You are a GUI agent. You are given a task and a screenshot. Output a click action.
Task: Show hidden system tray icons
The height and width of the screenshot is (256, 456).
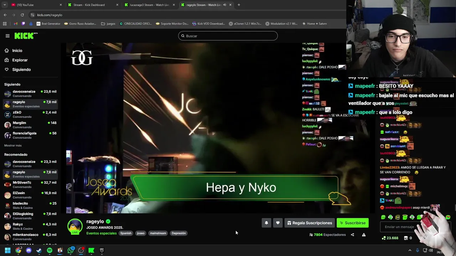410,250
